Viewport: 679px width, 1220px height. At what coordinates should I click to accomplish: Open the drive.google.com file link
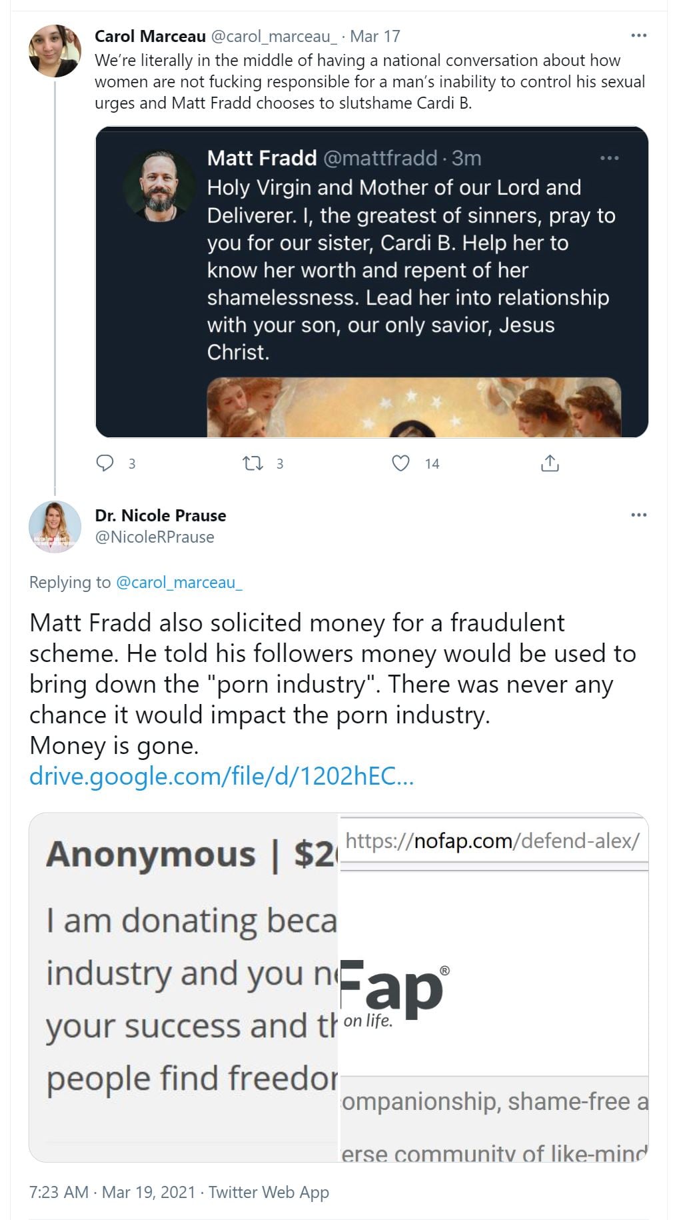tap(221, 776)
